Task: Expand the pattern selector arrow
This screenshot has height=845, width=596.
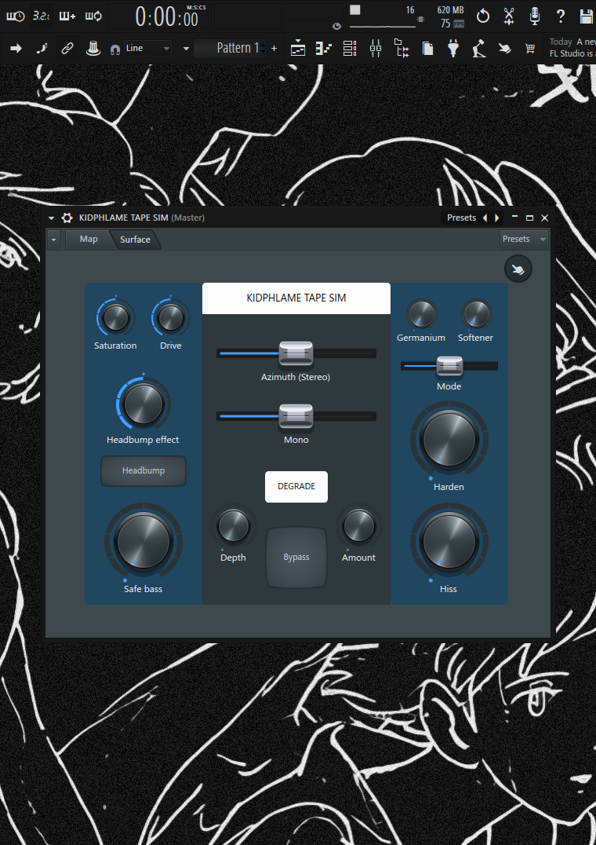Action: click(x=186, y=49)
